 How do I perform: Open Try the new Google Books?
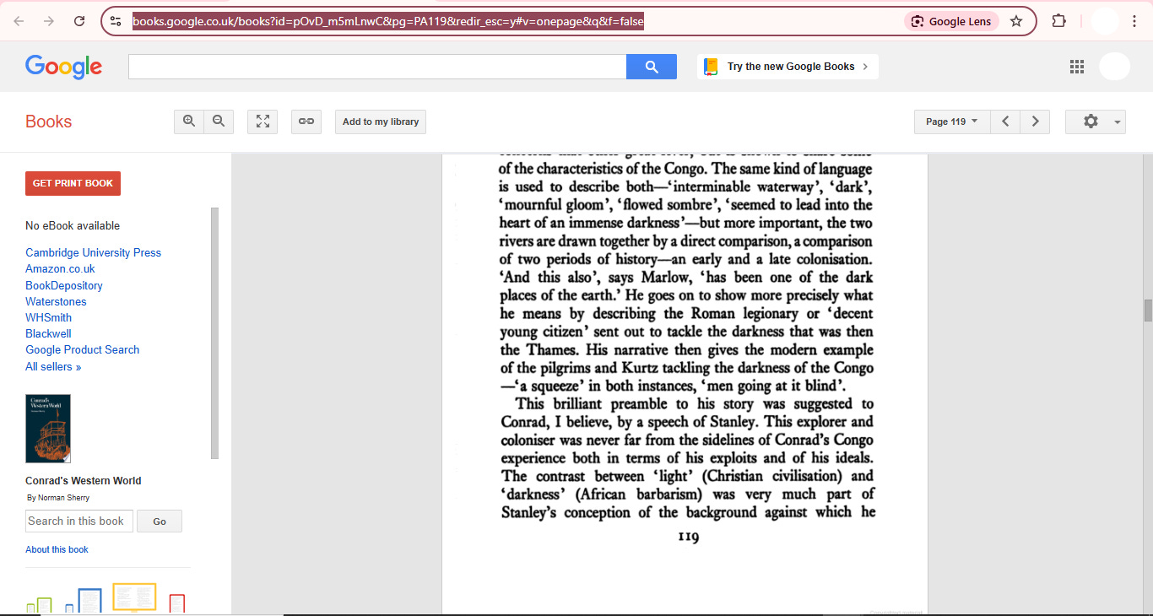click(788, 67)
